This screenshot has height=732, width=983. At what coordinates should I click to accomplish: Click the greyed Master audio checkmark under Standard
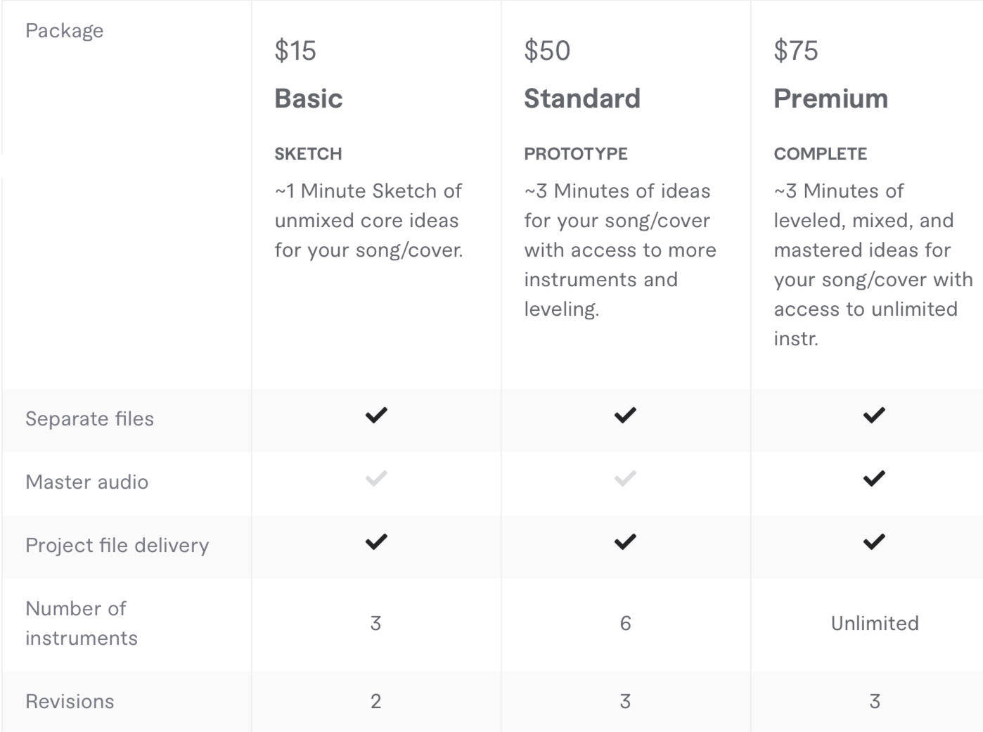[625, 479]
